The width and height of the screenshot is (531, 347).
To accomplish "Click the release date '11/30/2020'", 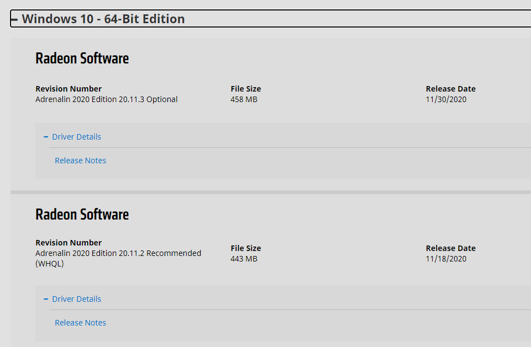I will coord(446,99).
